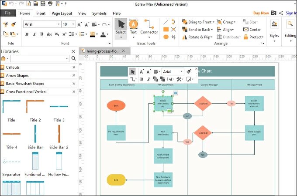Choose the Text tool in Basic Tools

point(133,26)
